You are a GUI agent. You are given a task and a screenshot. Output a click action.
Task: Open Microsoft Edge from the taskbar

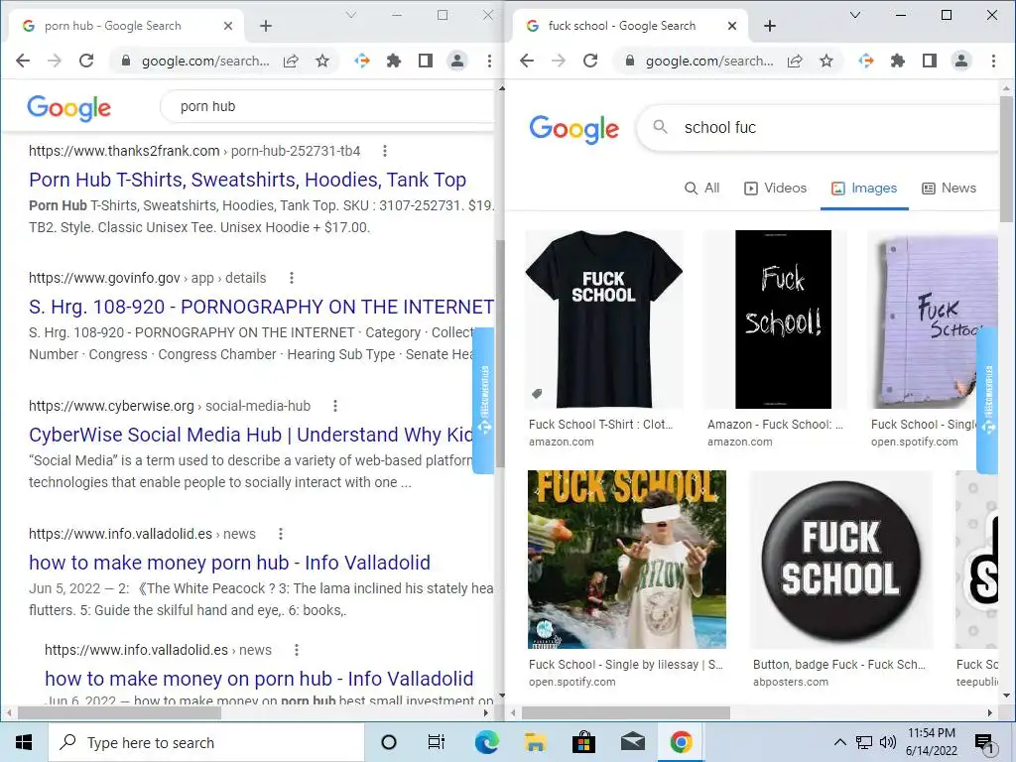click(x=486, y=742)
